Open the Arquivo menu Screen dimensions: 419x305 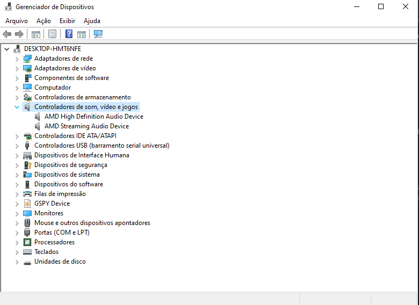click(17, 21)
